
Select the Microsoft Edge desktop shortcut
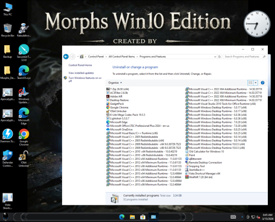coord(24,116)
